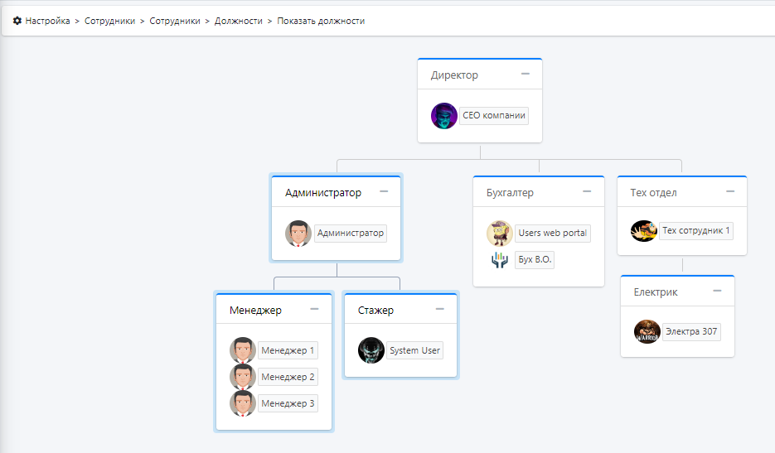Collapse the Администратор position card

click(x=384, y=192)
